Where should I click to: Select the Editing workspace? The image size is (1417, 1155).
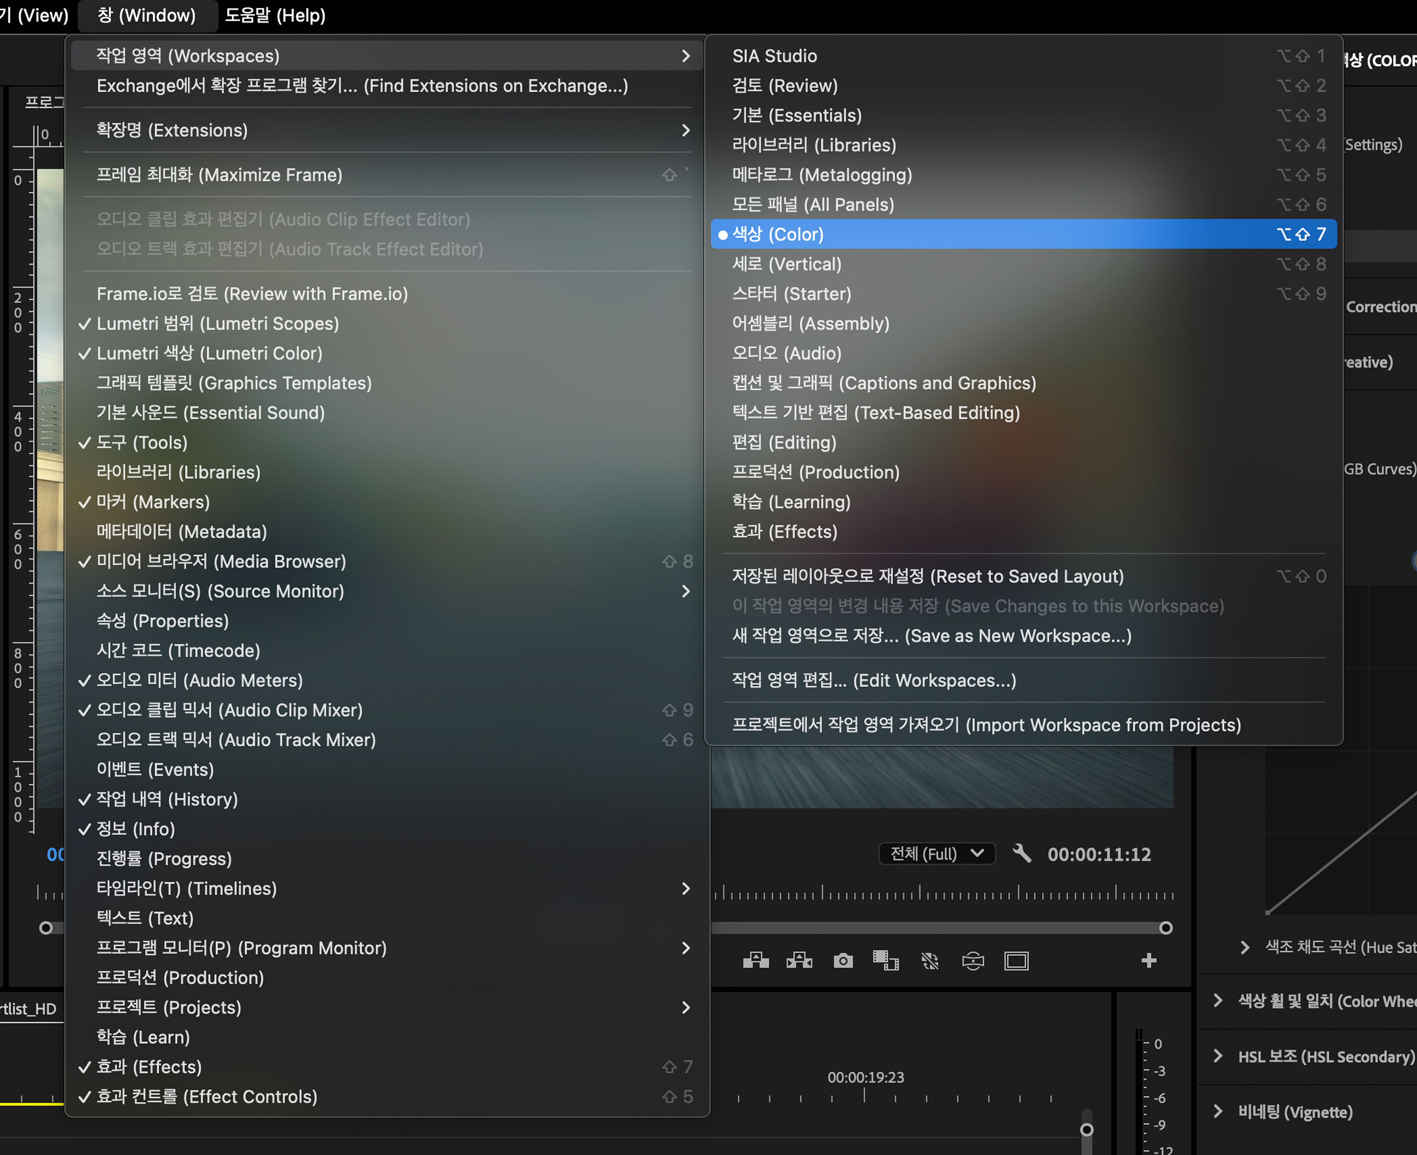click(x=784, y=442)
